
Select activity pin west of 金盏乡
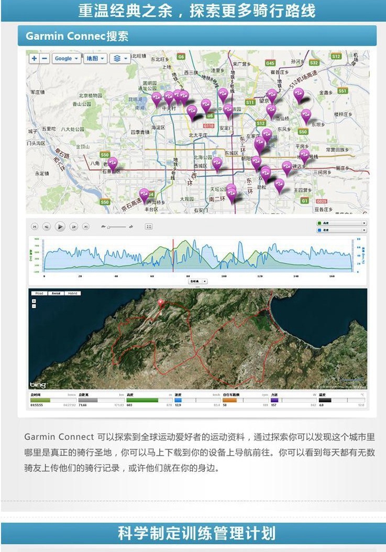[x=299, y=96]
